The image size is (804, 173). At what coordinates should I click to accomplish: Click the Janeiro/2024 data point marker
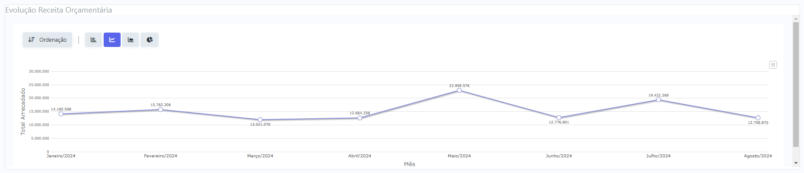(x=61, y=114)
